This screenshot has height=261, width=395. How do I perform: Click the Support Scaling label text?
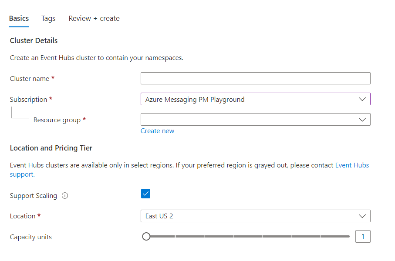click(x=34, y=196)
